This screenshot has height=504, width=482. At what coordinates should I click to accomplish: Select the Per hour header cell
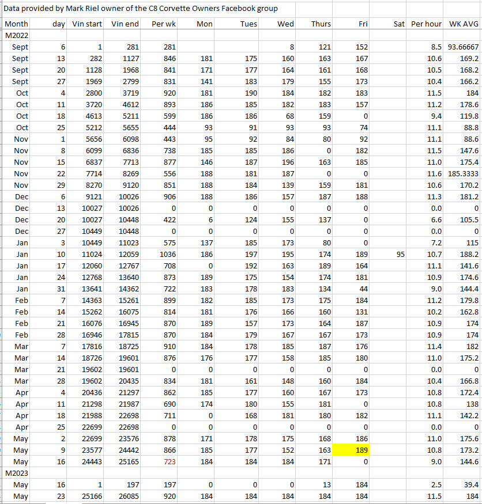pyautogui.click(x=426, y=24)
